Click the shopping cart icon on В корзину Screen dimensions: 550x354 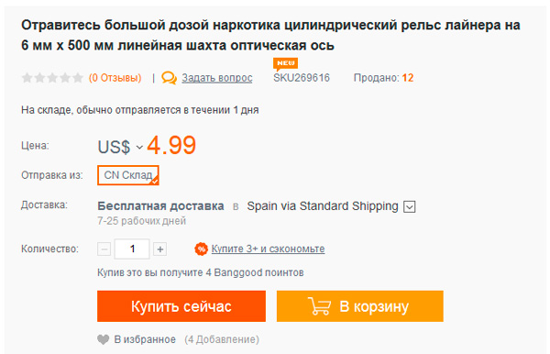click(x=319, y=306)
